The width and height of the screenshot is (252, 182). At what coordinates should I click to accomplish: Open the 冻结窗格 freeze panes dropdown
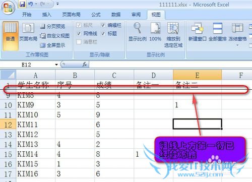[x=237, y=34]
